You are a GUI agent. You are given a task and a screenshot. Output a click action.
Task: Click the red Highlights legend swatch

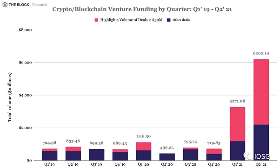pyautogui.click(x=96, y=20)
